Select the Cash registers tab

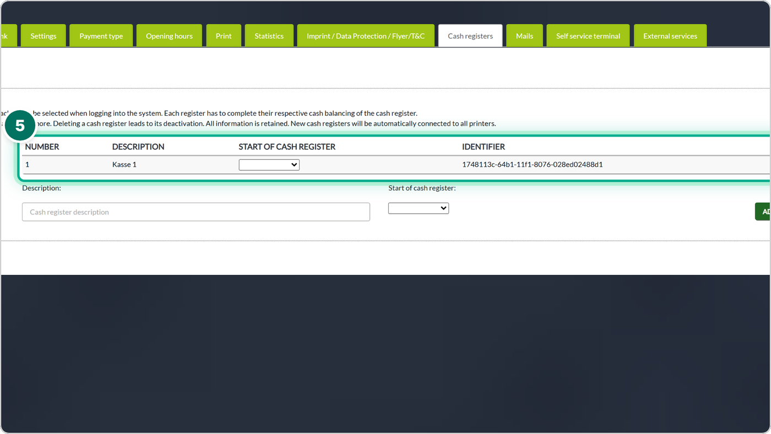[x=470, y=36]
